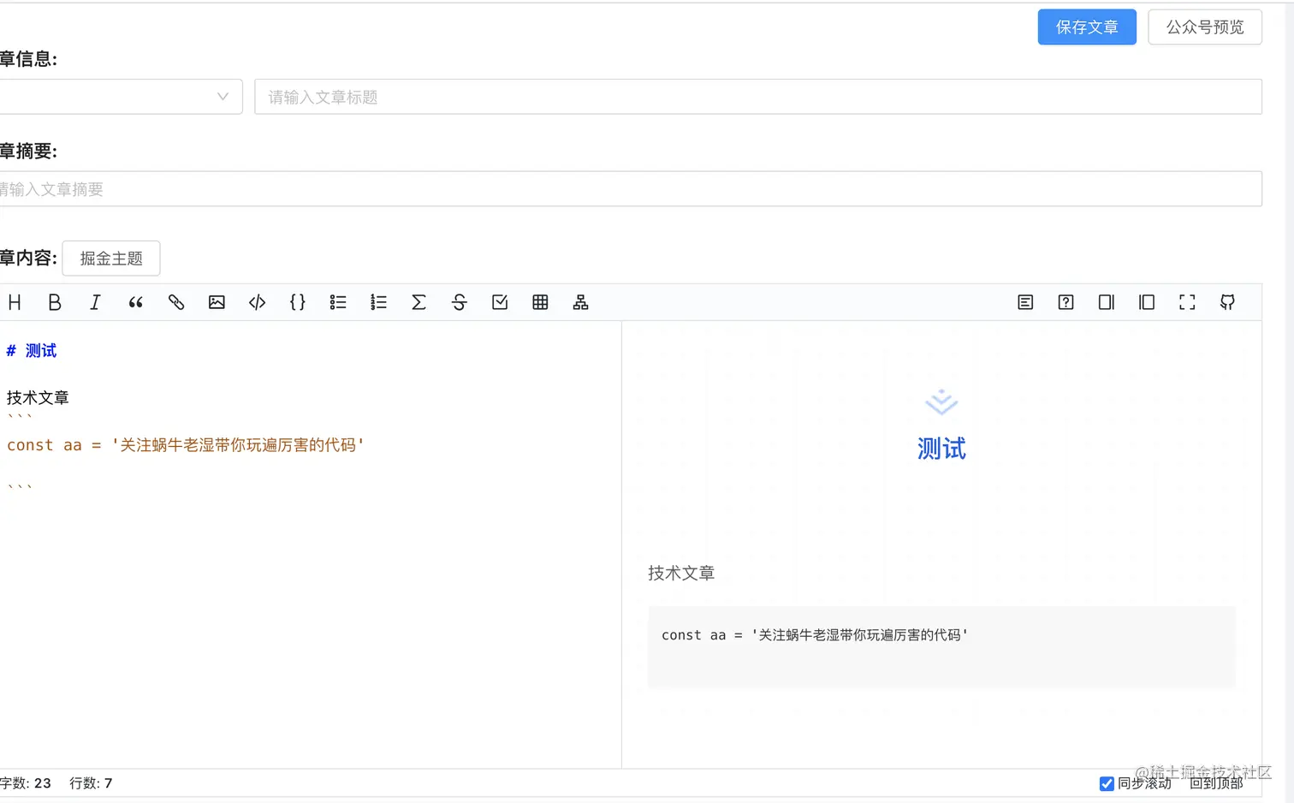
Task: Uncheck the 同步滚动 checkbox
Action: tap(1107, 783)
